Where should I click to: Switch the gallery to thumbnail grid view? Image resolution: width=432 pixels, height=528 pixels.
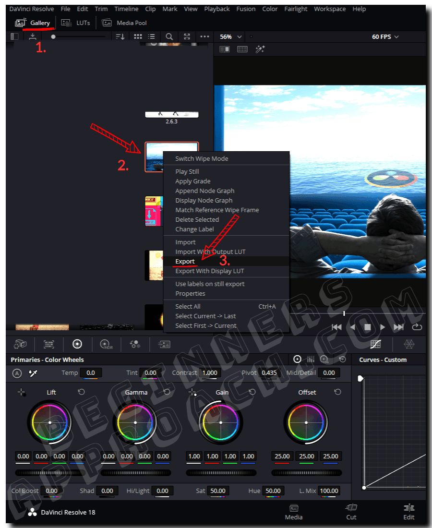coord(138,36)
